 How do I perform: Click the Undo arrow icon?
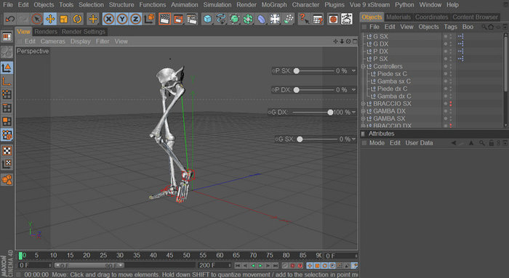[10, 19]
